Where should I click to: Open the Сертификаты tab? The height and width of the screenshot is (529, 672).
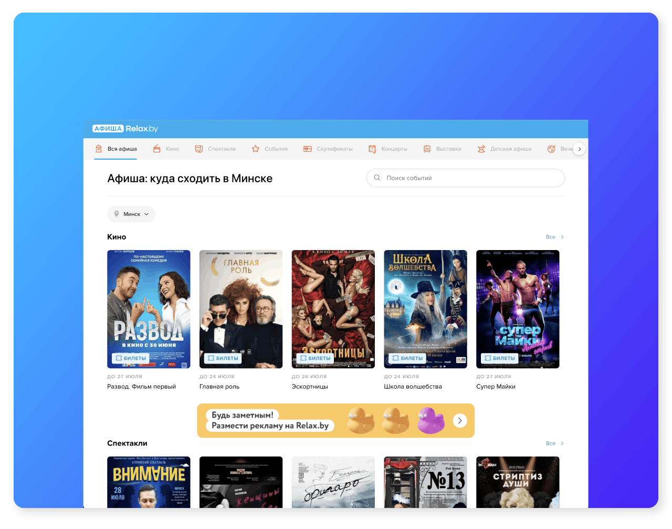click(x=328, y=149)
